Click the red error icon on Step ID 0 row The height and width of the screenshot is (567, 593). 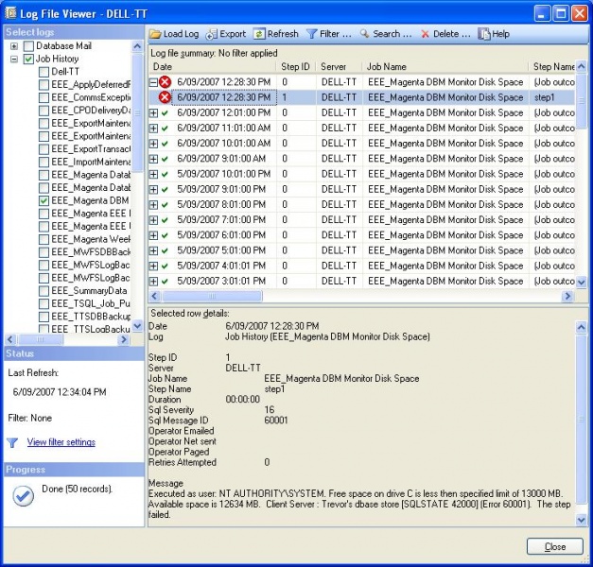click(x=165, y=82)
